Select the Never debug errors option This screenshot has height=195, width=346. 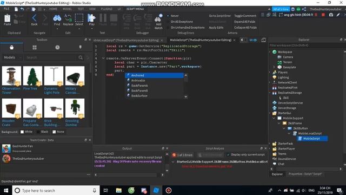(173, 16)
